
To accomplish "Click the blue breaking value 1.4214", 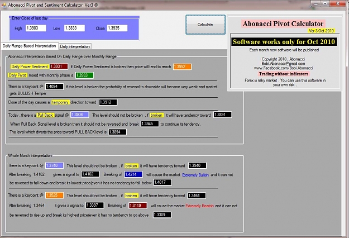I will (133, 174).
